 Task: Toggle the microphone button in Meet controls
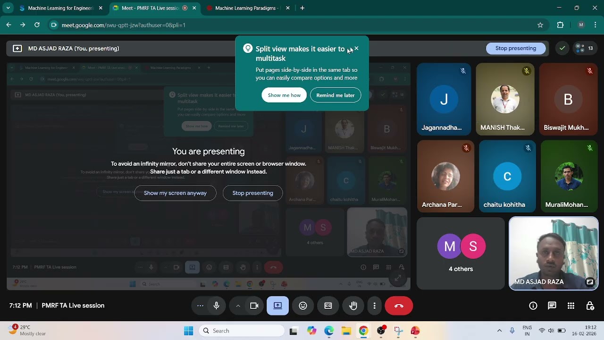(x=217, y=306)
